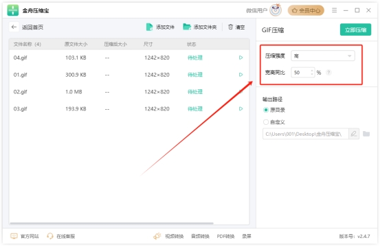Viewport: 380px width, 247px height.
Task: Click the 1.0 MB size value
Action: tap(74, 92)
